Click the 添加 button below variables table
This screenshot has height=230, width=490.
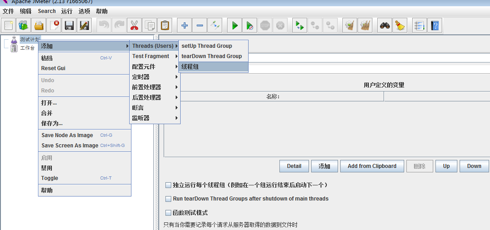point(325,166)
